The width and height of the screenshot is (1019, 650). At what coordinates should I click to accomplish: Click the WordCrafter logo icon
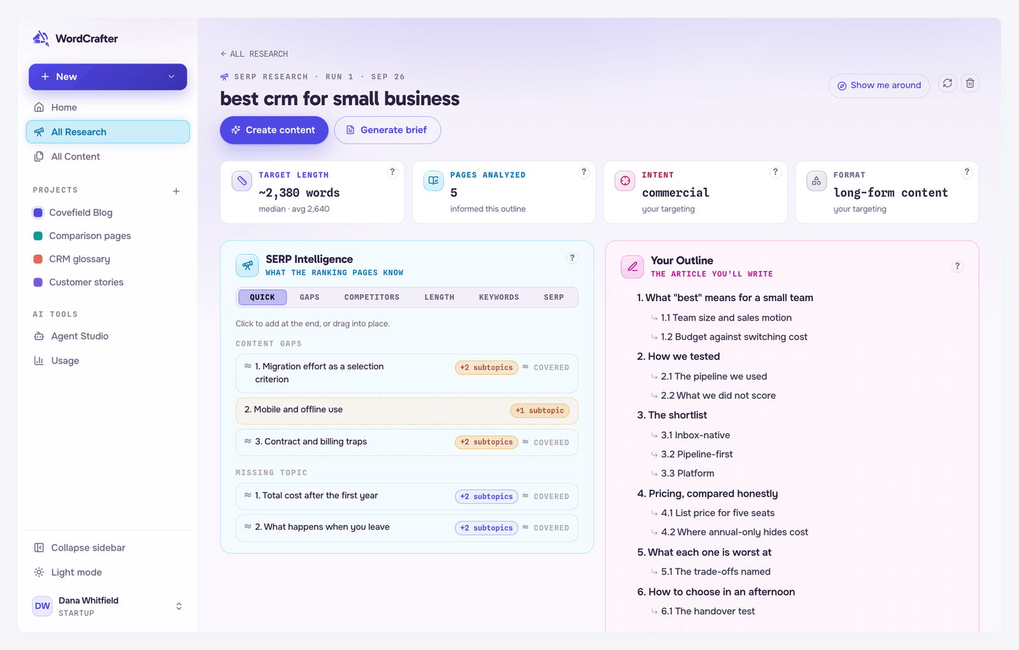[x=41, y=38]
